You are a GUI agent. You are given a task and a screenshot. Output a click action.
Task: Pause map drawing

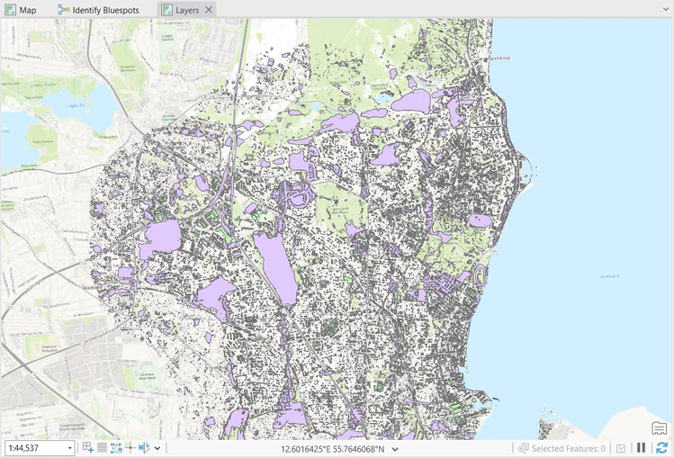coord(641,448)
